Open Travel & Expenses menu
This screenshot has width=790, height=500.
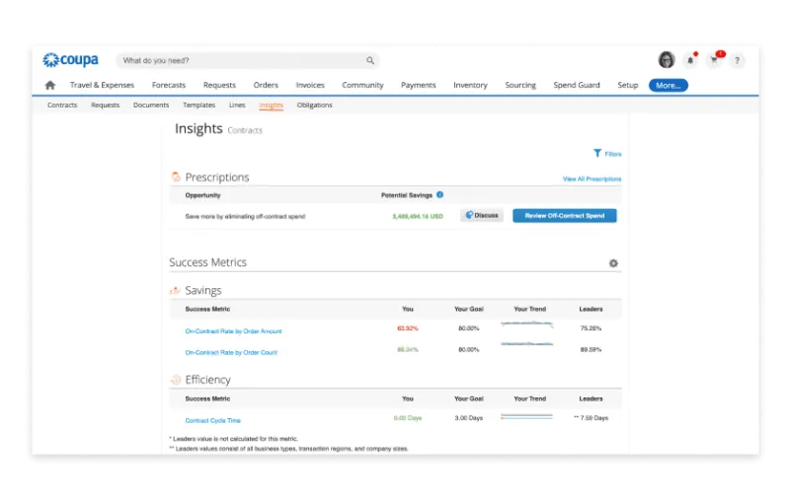tap(103, 85)
